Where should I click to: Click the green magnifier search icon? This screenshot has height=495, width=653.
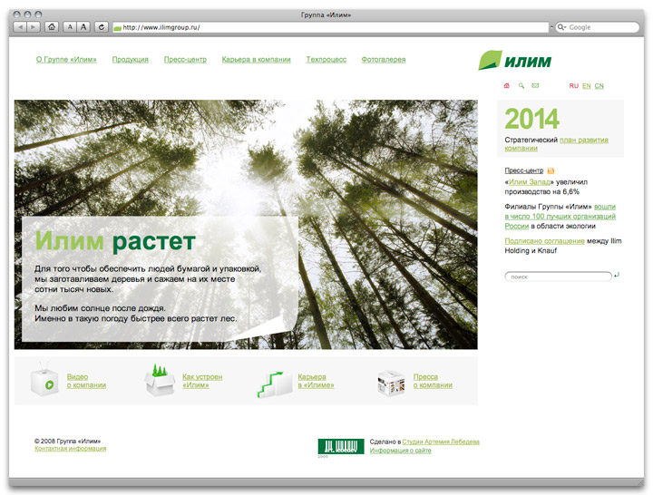[521, 86]
